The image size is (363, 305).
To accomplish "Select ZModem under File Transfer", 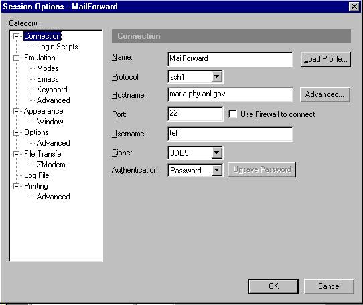I will (x=51, y=165).
